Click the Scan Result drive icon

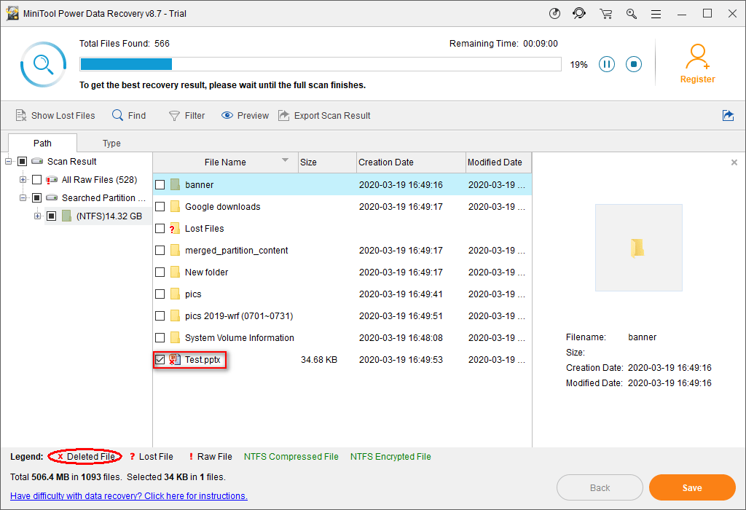37,161
